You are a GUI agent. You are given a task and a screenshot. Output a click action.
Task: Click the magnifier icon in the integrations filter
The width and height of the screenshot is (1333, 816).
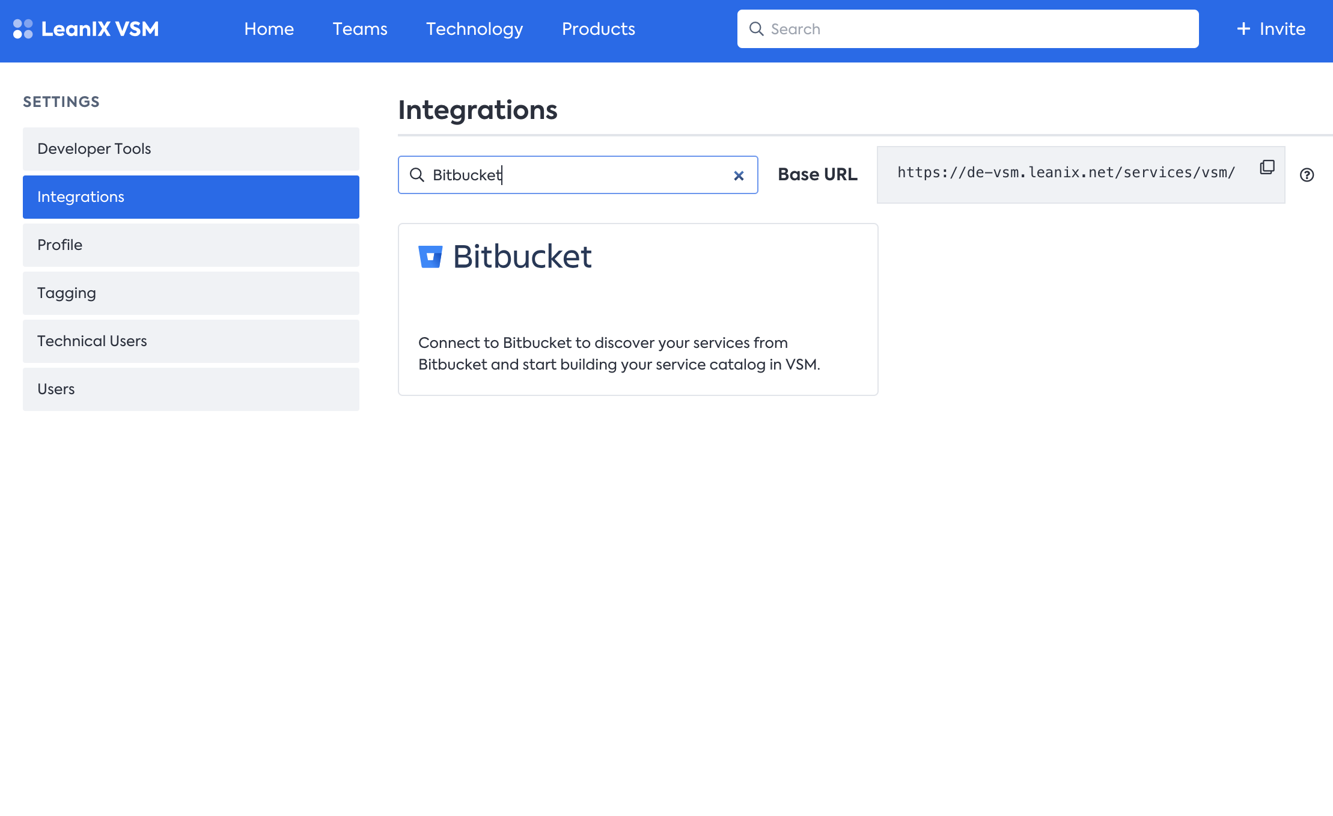point(417,175)
